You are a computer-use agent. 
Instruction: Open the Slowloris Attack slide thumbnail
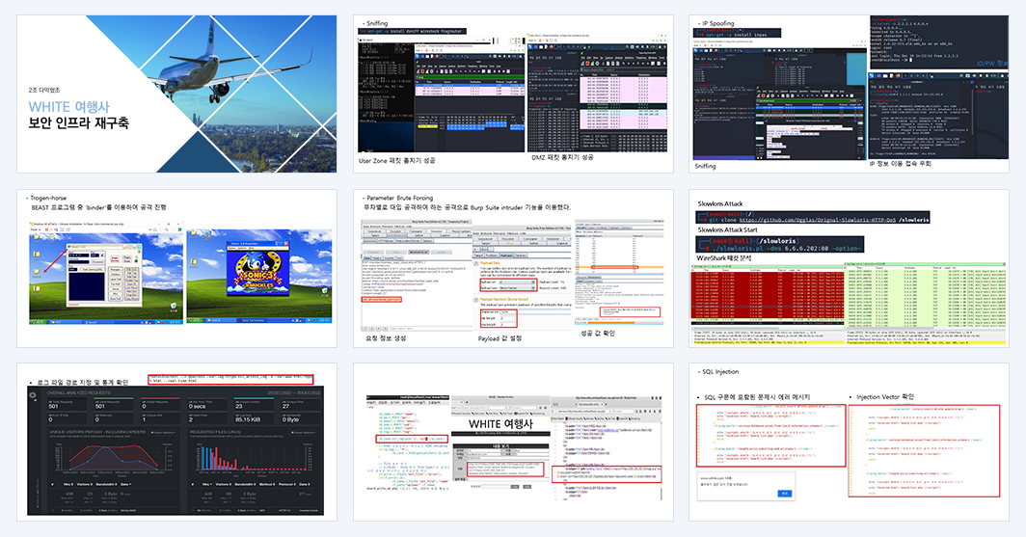click(x=849, y=268)
